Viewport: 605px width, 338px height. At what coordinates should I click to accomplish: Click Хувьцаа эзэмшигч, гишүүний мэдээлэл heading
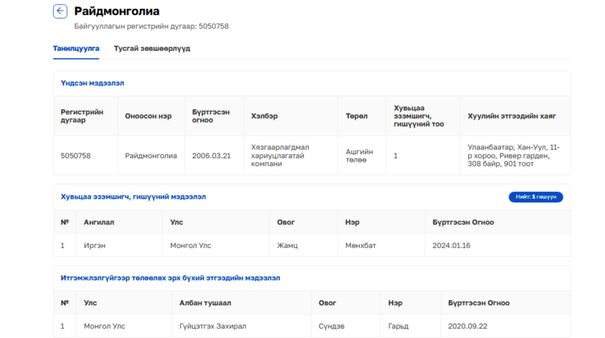pos(133,197)
